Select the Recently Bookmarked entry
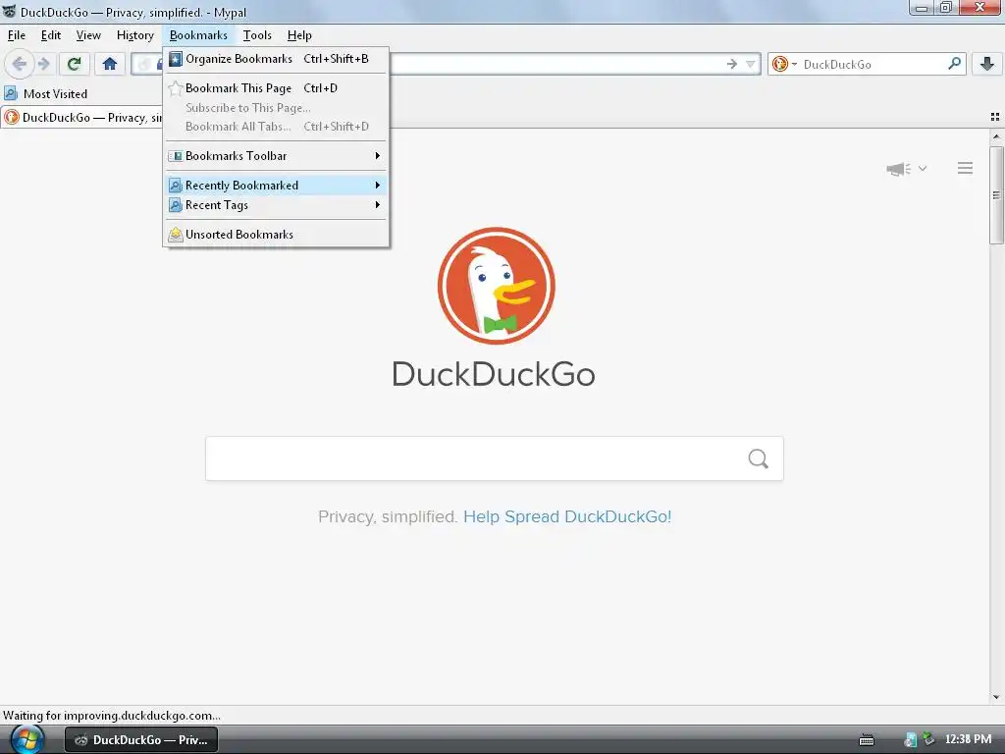 276,186
